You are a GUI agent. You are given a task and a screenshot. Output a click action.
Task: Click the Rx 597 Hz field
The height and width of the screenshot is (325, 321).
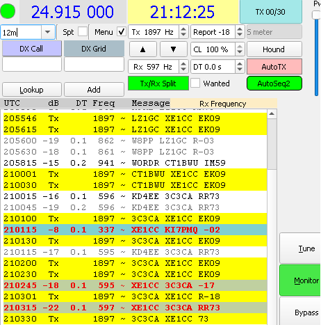coord(154,67)
